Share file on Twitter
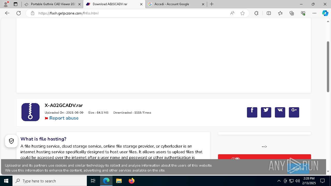331x186 pixels. click(x=266, y=112)
